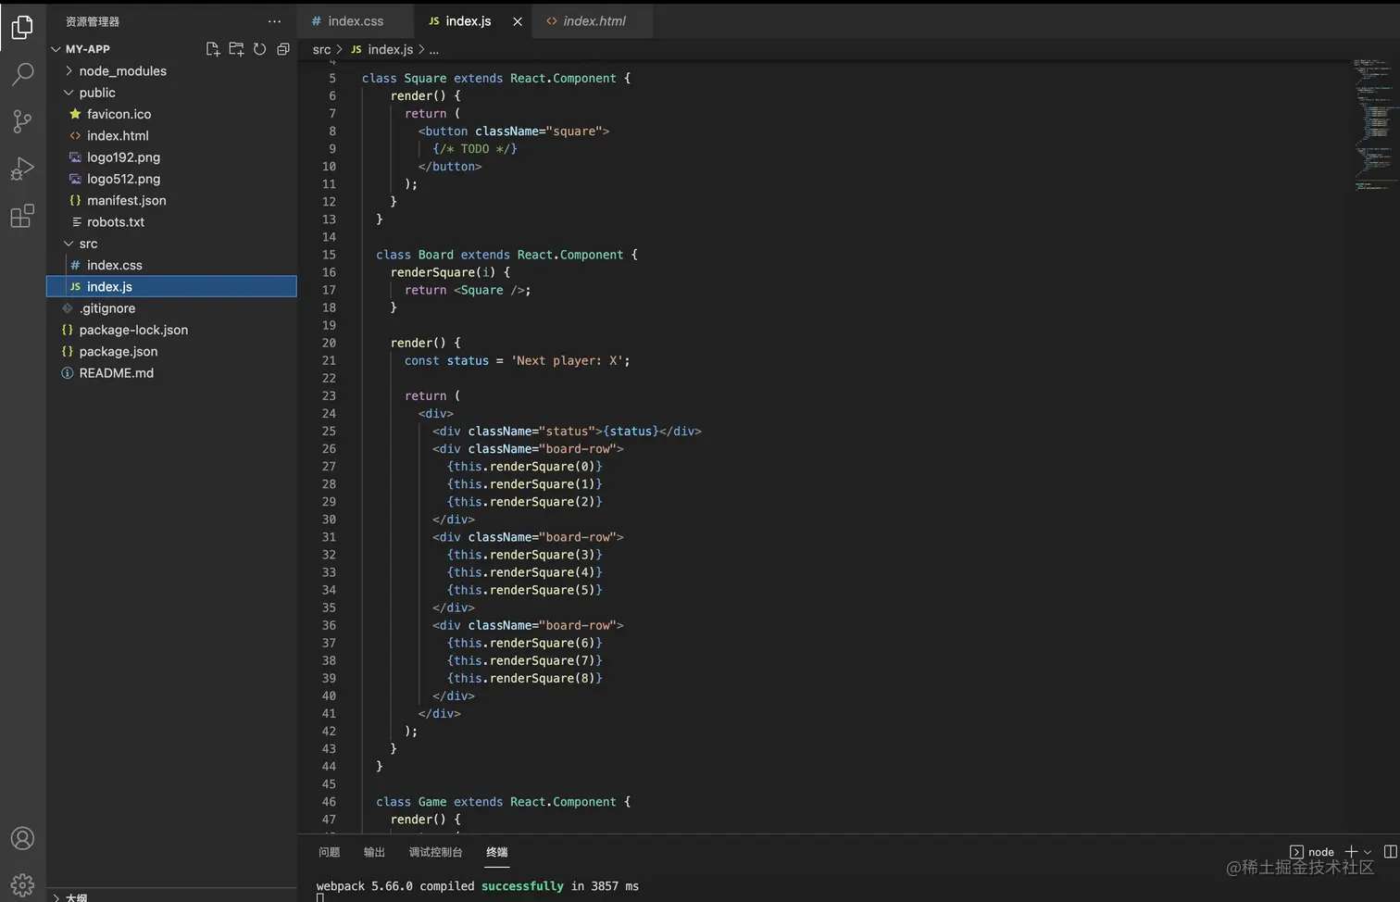Screen dimensions: 1400x902
Task: Open package.json from the file tree
Action: click(x=118, y=352)
